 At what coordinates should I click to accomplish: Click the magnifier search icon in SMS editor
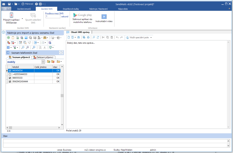[94, 38]
